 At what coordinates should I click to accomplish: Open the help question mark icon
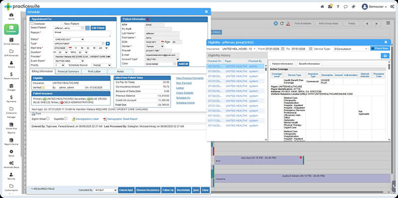(338, 6)
